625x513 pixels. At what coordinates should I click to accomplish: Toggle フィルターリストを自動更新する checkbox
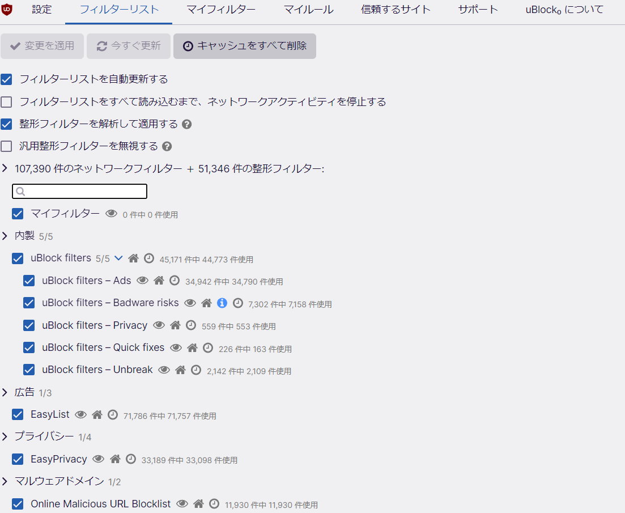[6, 79]
